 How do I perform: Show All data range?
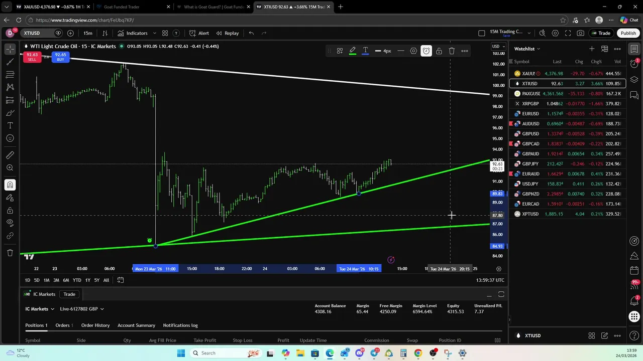tap(106, 280)
